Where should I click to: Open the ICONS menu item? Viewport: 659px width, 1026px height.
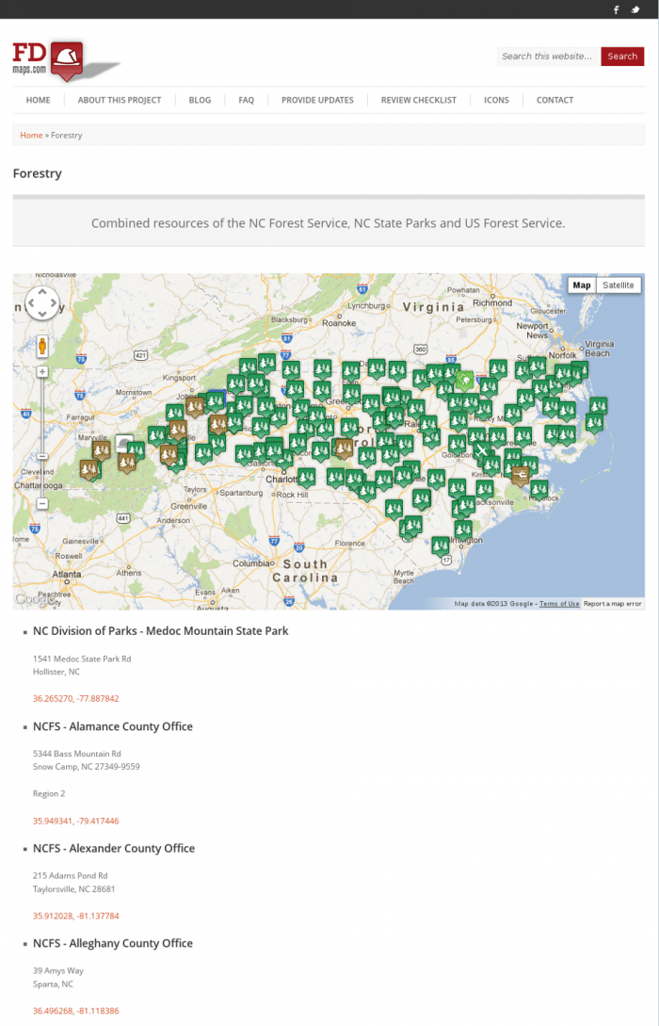pyautogui.click(x=496, y=100)
